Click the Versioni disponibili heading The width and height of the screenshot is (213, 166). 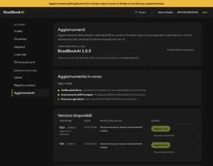(75, 115)
